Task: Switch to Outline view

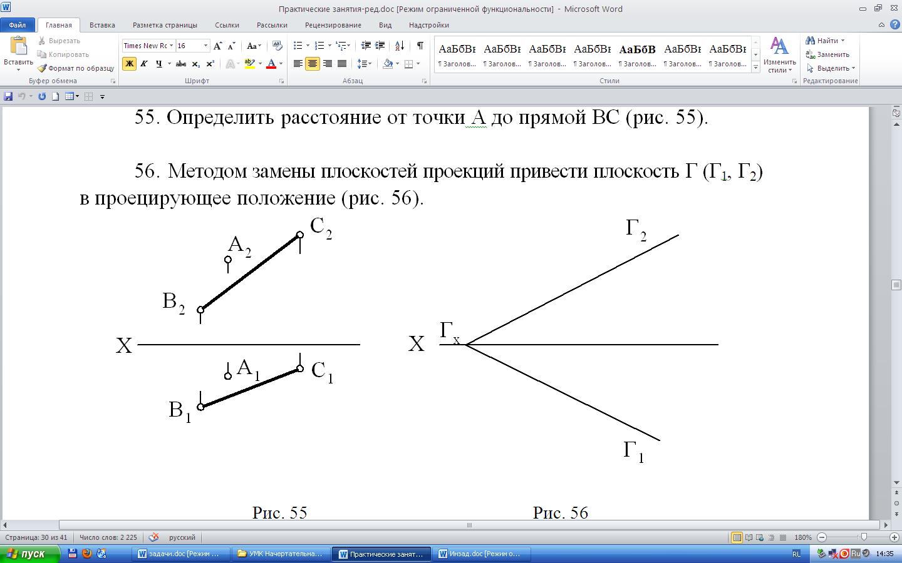Action: (771, 537)
